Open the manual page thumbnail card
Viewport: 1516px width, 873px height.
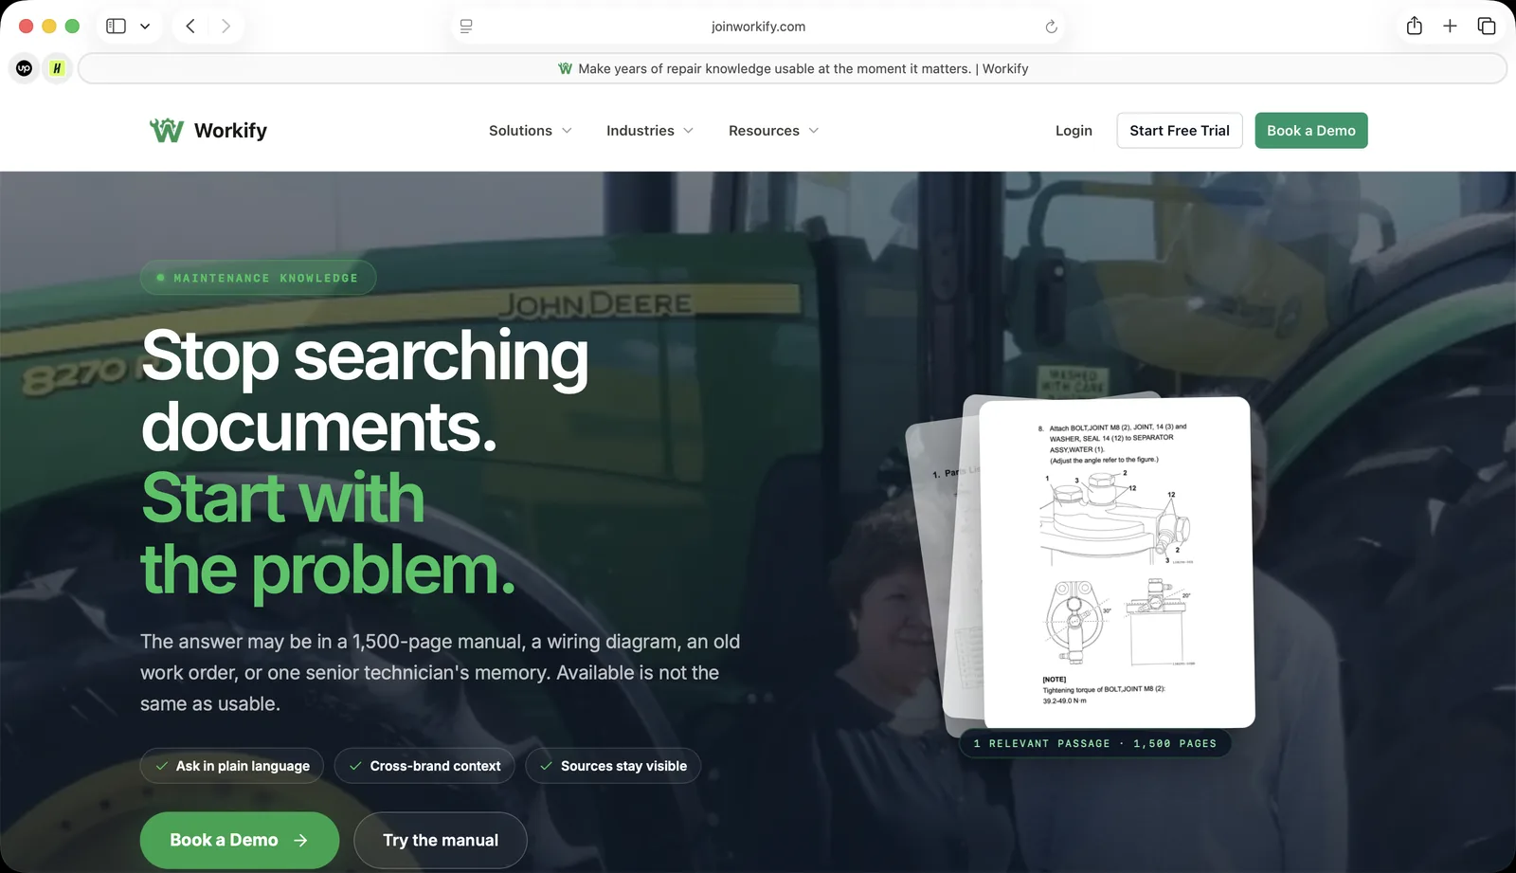coord(1117,562)
